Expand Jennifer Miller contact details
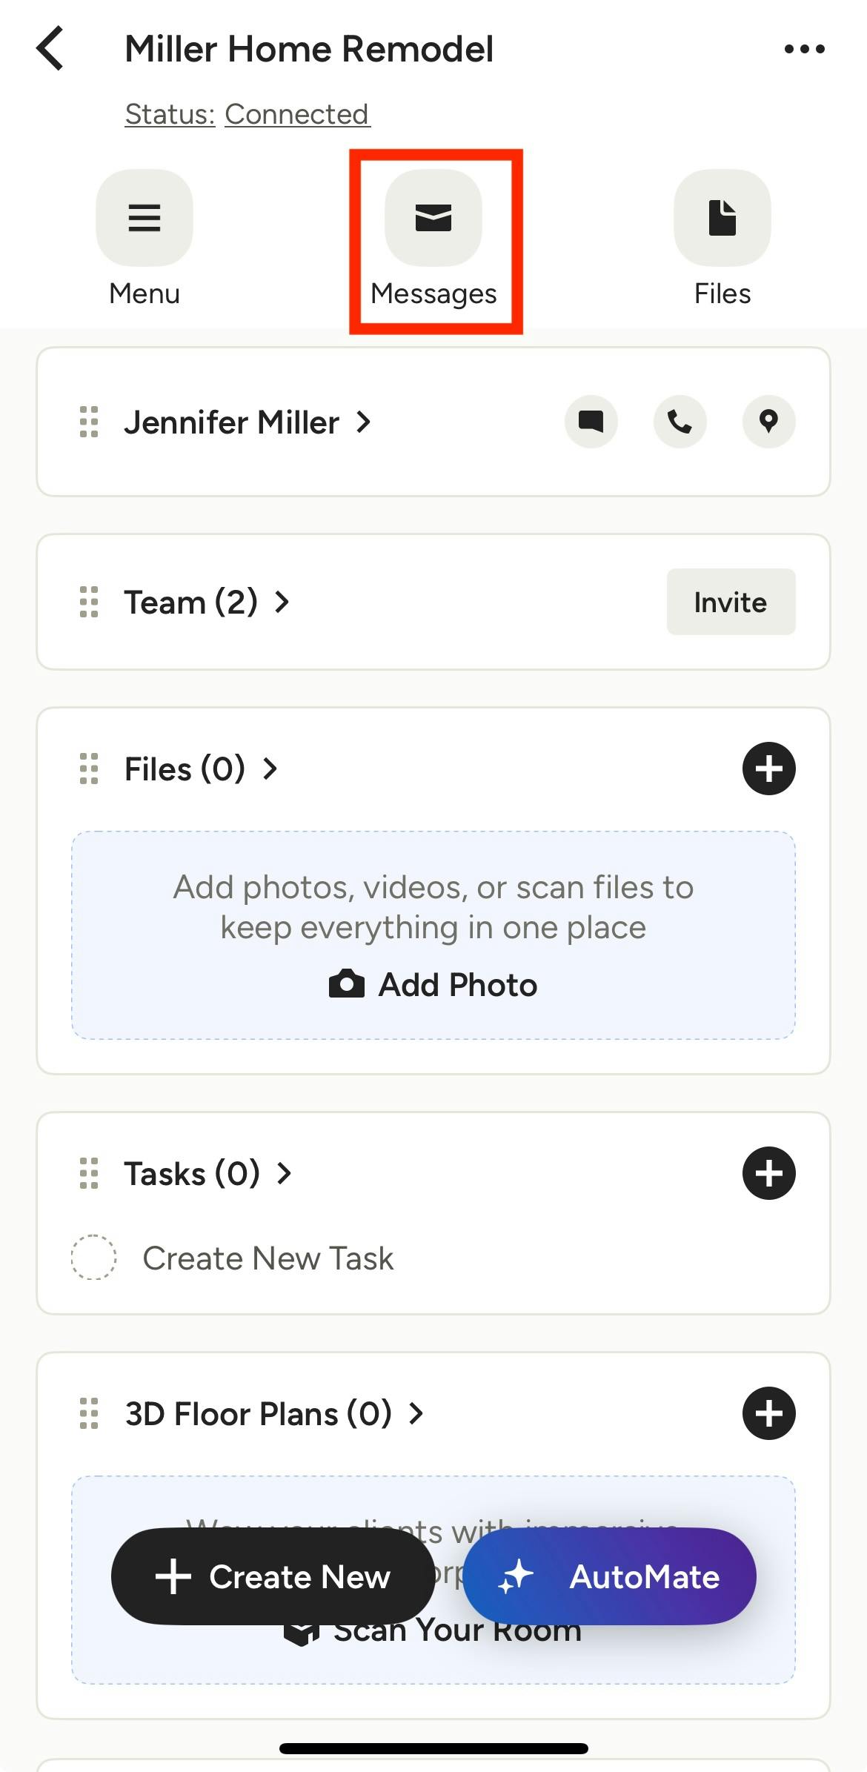 pos(248,422)
